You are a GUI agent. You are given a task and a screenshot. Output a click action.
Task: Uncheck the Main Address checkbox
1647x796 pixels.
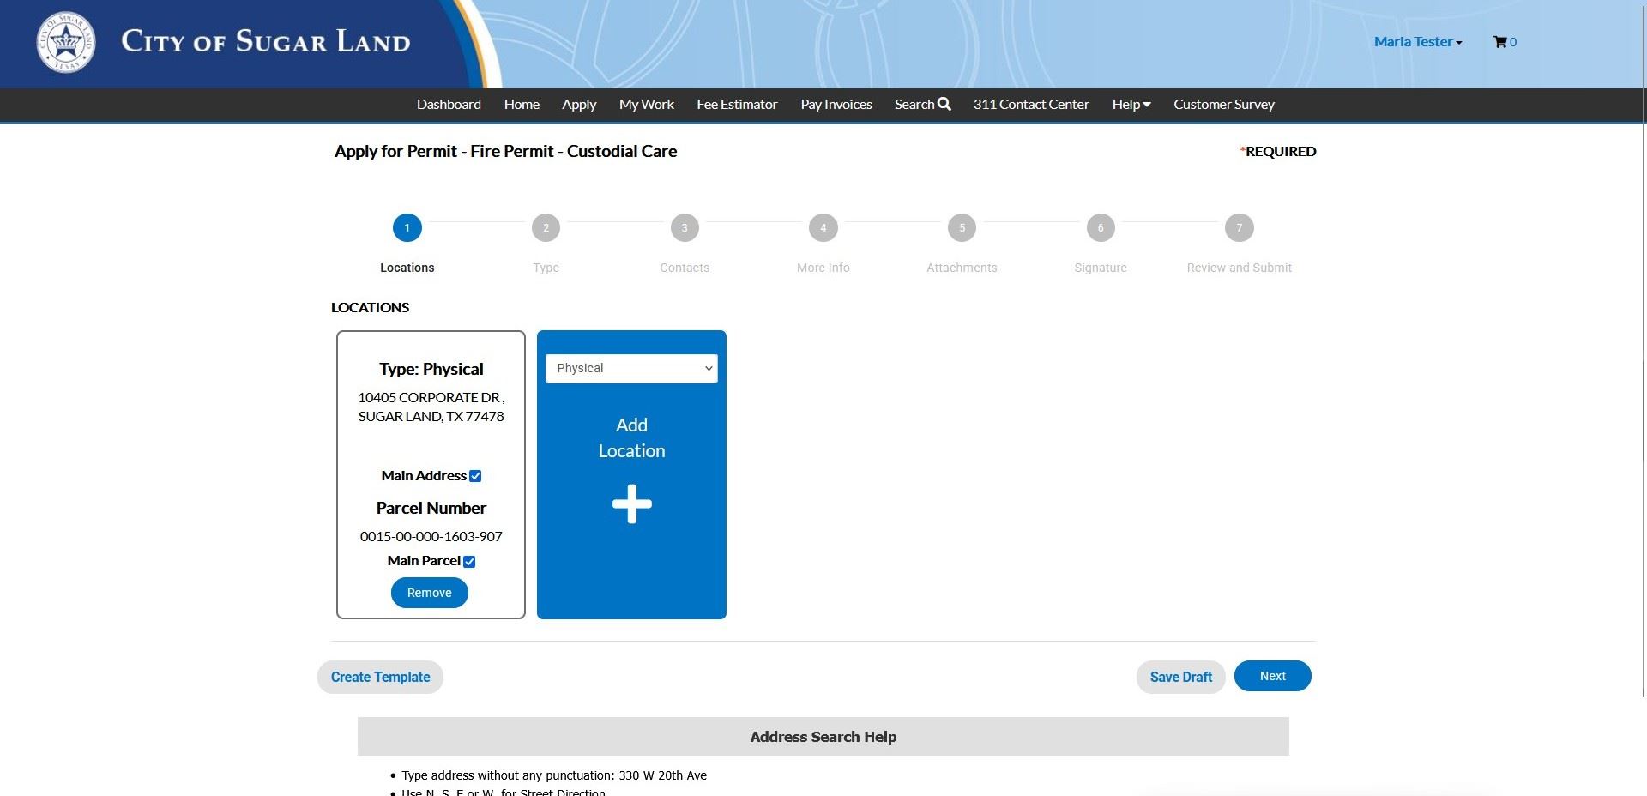point(475,474)
